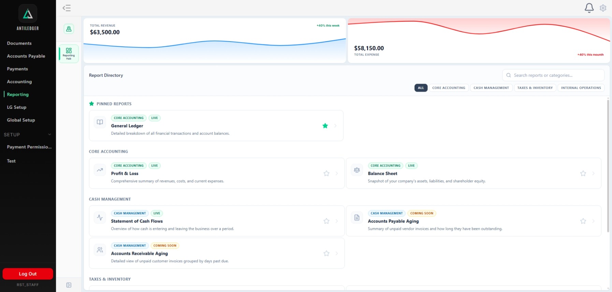This screenshot has height=292, width=612.
Task: Go to Payments in sidebar
Action: click(17, 69)
